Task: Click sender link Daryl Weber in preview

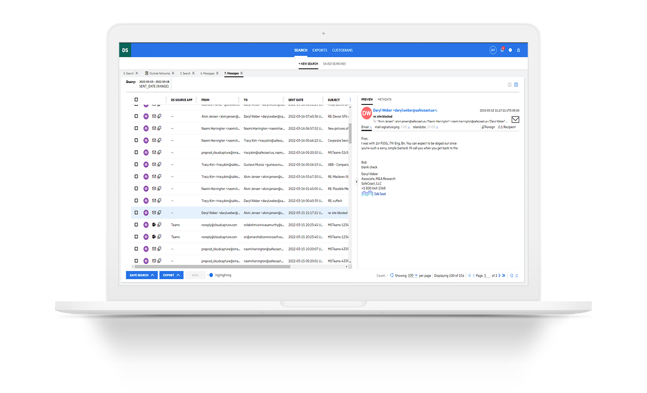Action: tap(405, 111)
